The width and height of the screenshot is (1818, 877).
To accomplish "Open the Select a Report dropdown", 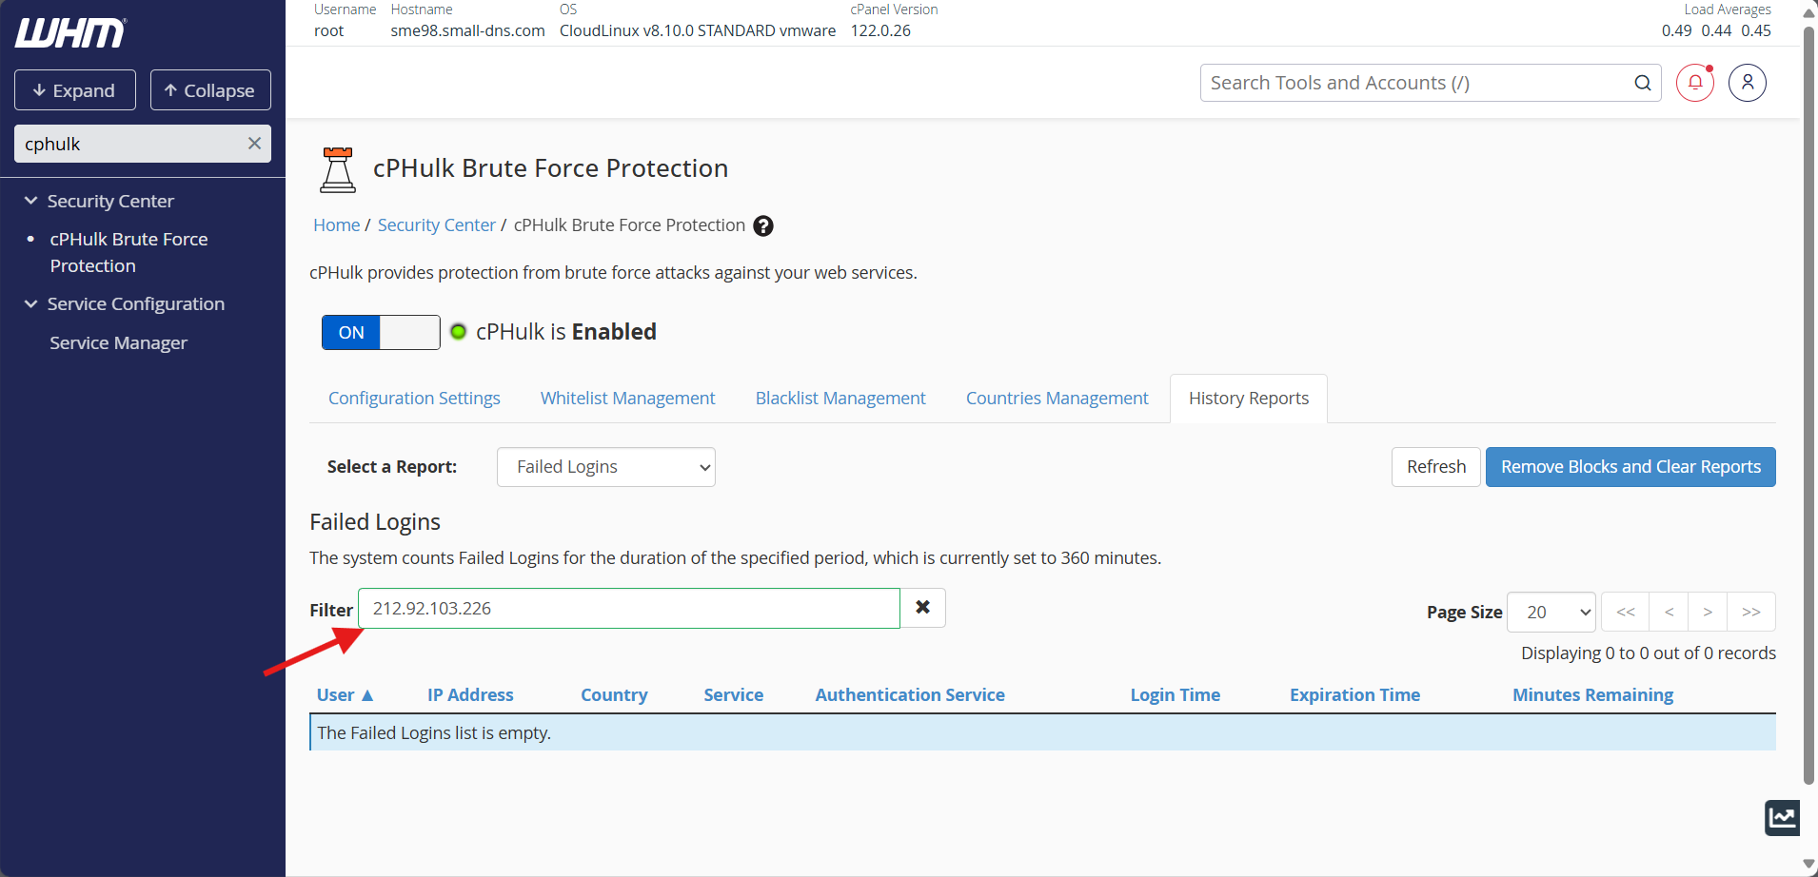I will [606, 467].
